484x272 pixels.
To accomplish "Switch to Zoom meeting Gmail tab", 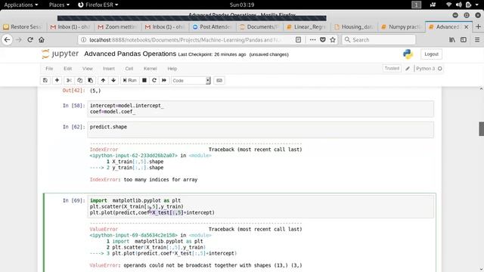I will [x=118, y=27].
